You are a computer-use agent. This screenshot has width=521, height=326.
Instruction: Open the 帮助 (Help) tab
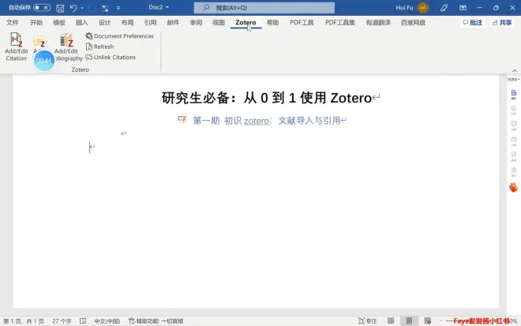273,23
